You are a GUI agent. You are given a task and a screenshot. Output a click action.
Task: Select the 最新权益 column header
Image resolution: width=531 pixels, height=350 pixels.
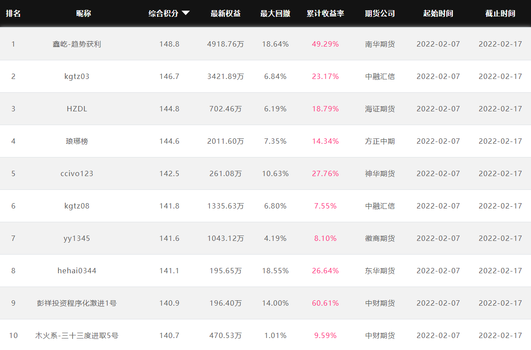[225, 14]
